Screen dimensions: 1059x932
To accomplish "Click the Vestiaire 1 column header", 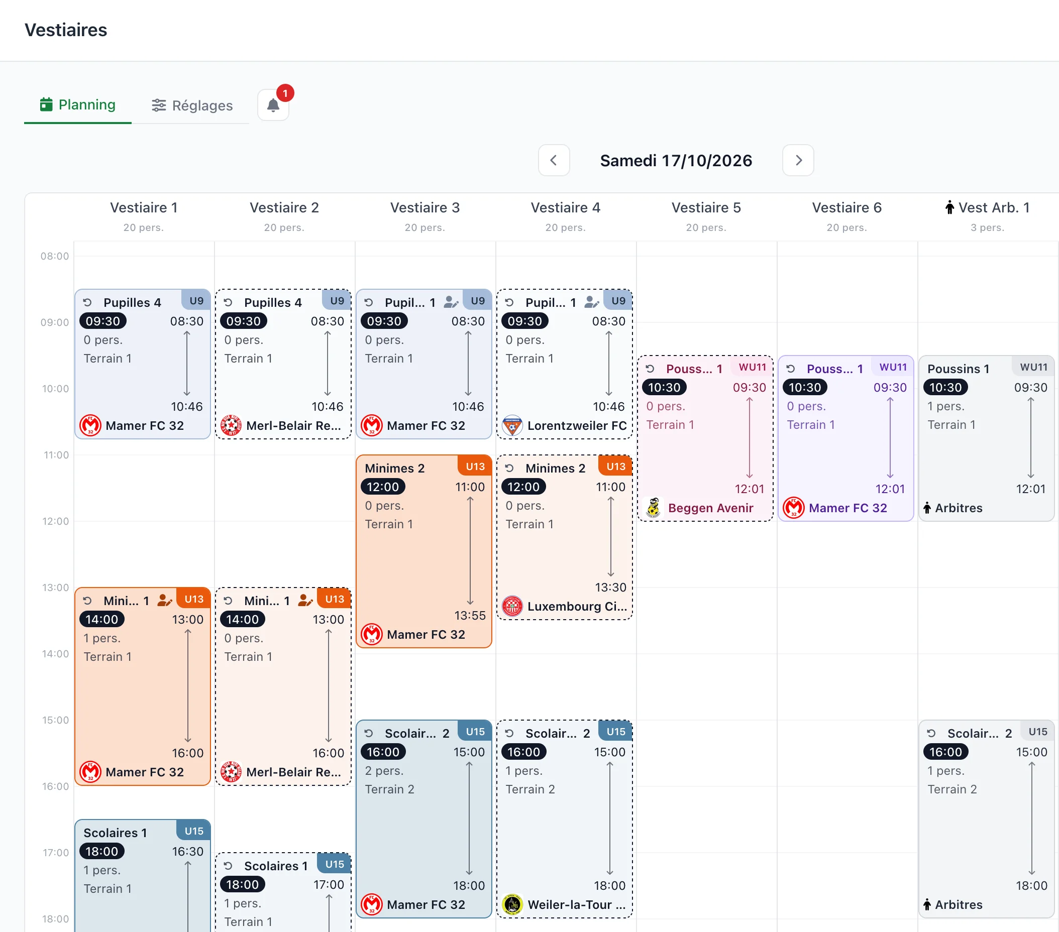I will [x=144, y=216].
